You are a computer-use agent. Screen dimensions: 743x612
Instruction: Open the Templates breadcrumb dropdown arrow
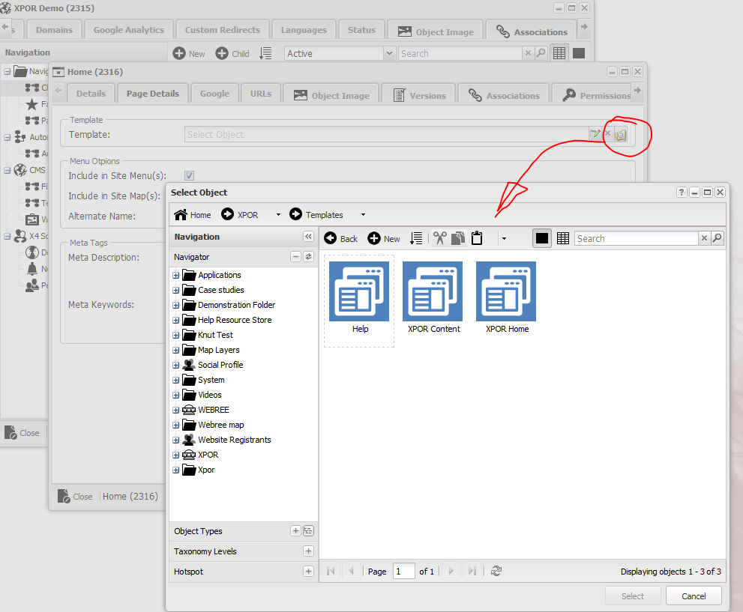tap(364, 215)
